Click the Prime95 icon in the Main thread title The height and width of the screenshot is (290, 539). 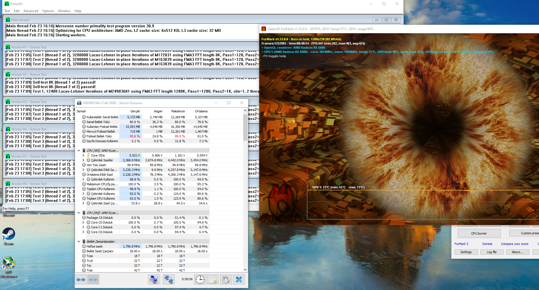tap(8, 20)
